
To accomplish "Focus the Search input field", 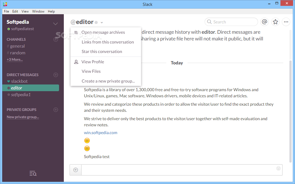I will pyautogui.click(x=231, y=22).
